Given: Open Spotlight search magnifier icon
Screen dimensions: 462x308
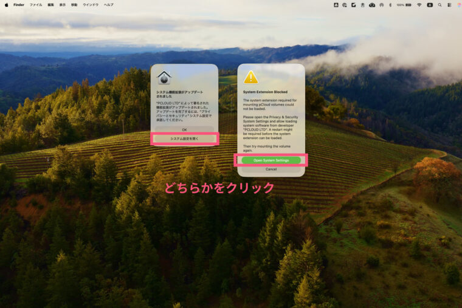Looking at the screenshot, I should coord(440,5).
